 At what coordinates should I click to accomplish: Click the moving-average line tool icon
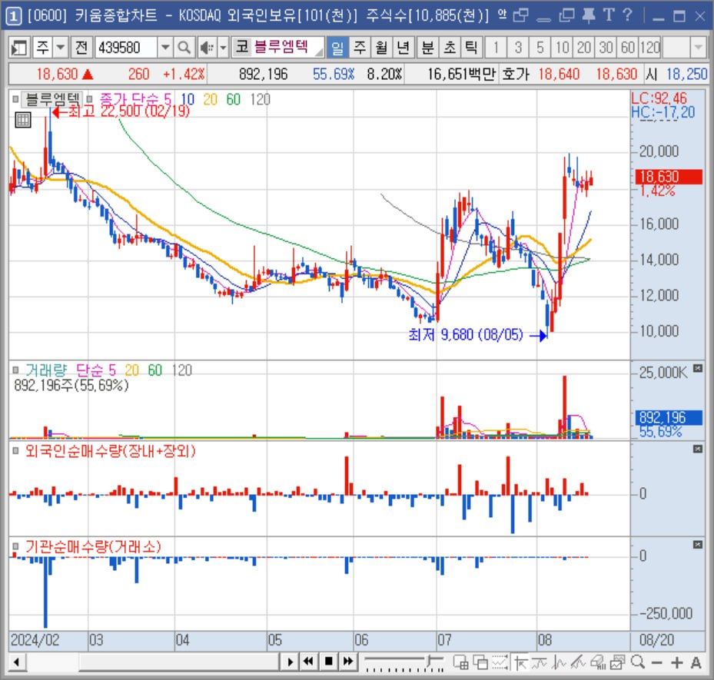point(539,662)
